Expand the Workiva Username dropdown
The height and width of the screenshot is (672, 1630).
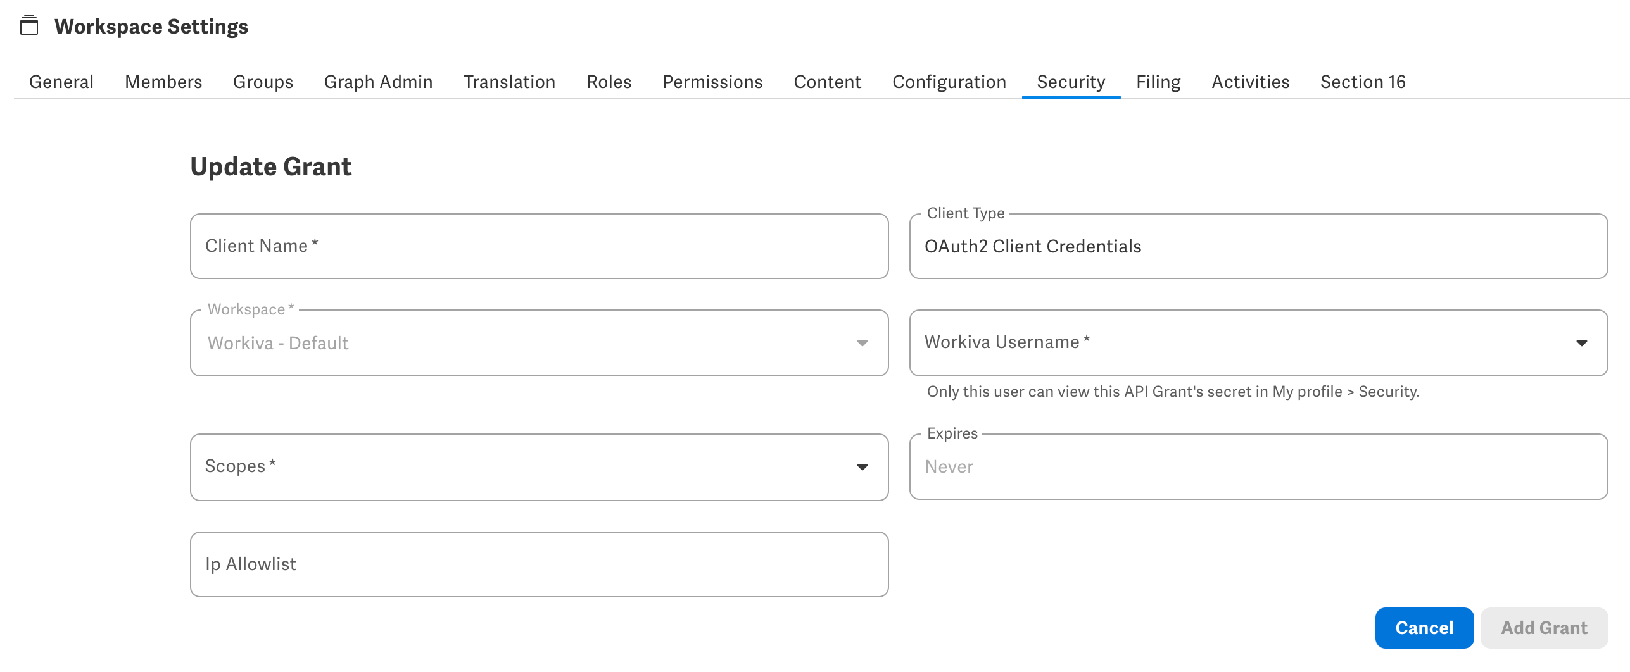click(1581, 343)
